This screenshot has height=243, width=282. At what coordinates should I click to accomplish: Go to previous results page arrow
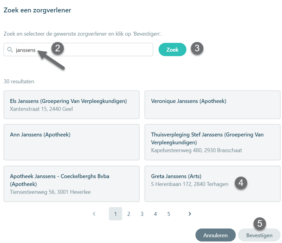(94, 214)
